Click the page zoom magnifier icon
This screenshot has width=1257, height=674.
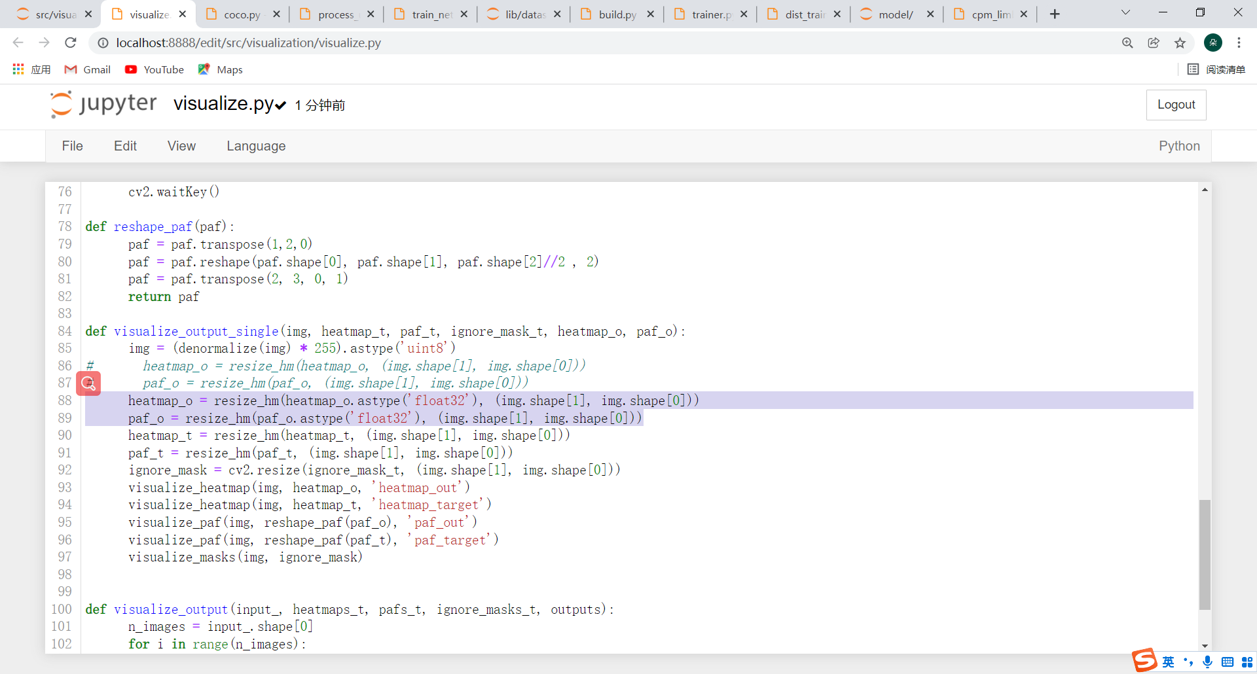1128,43
